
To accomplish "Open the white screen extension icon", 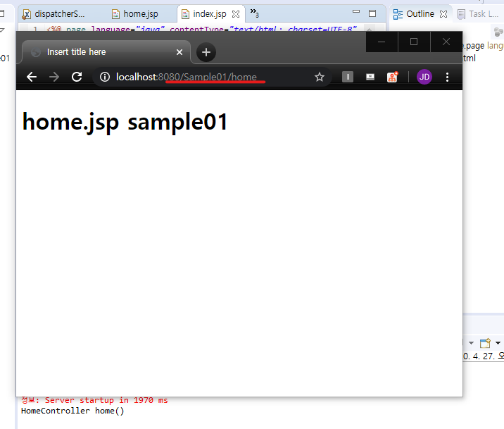I will tap(370, 77).
